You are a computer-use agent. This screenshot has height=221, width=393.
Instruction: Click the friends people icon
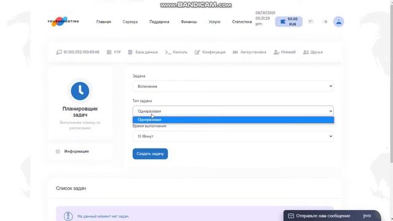[306, 52]
